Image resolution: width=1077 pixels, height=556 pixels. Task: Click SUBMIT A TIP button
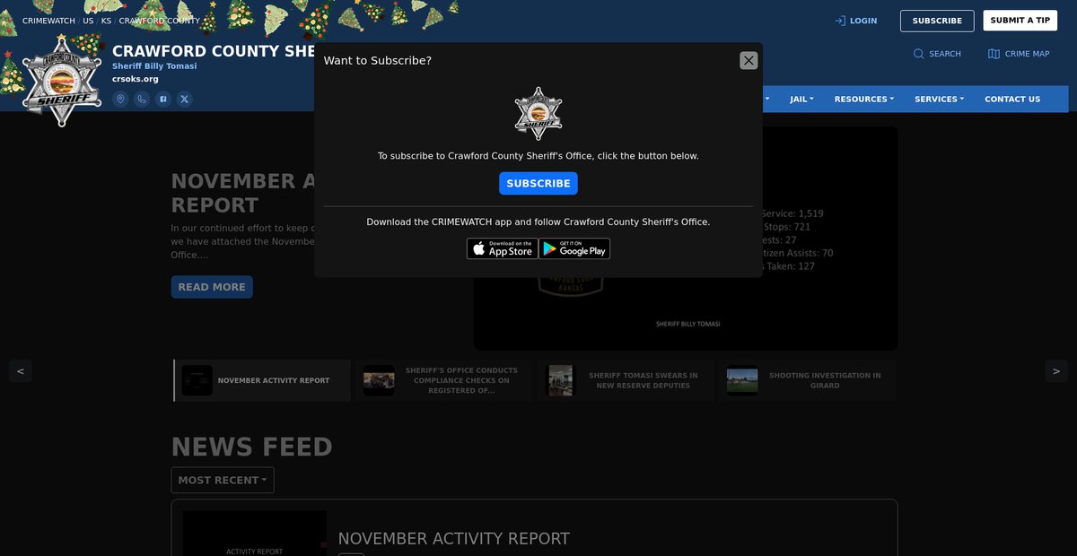[1020, 21]
